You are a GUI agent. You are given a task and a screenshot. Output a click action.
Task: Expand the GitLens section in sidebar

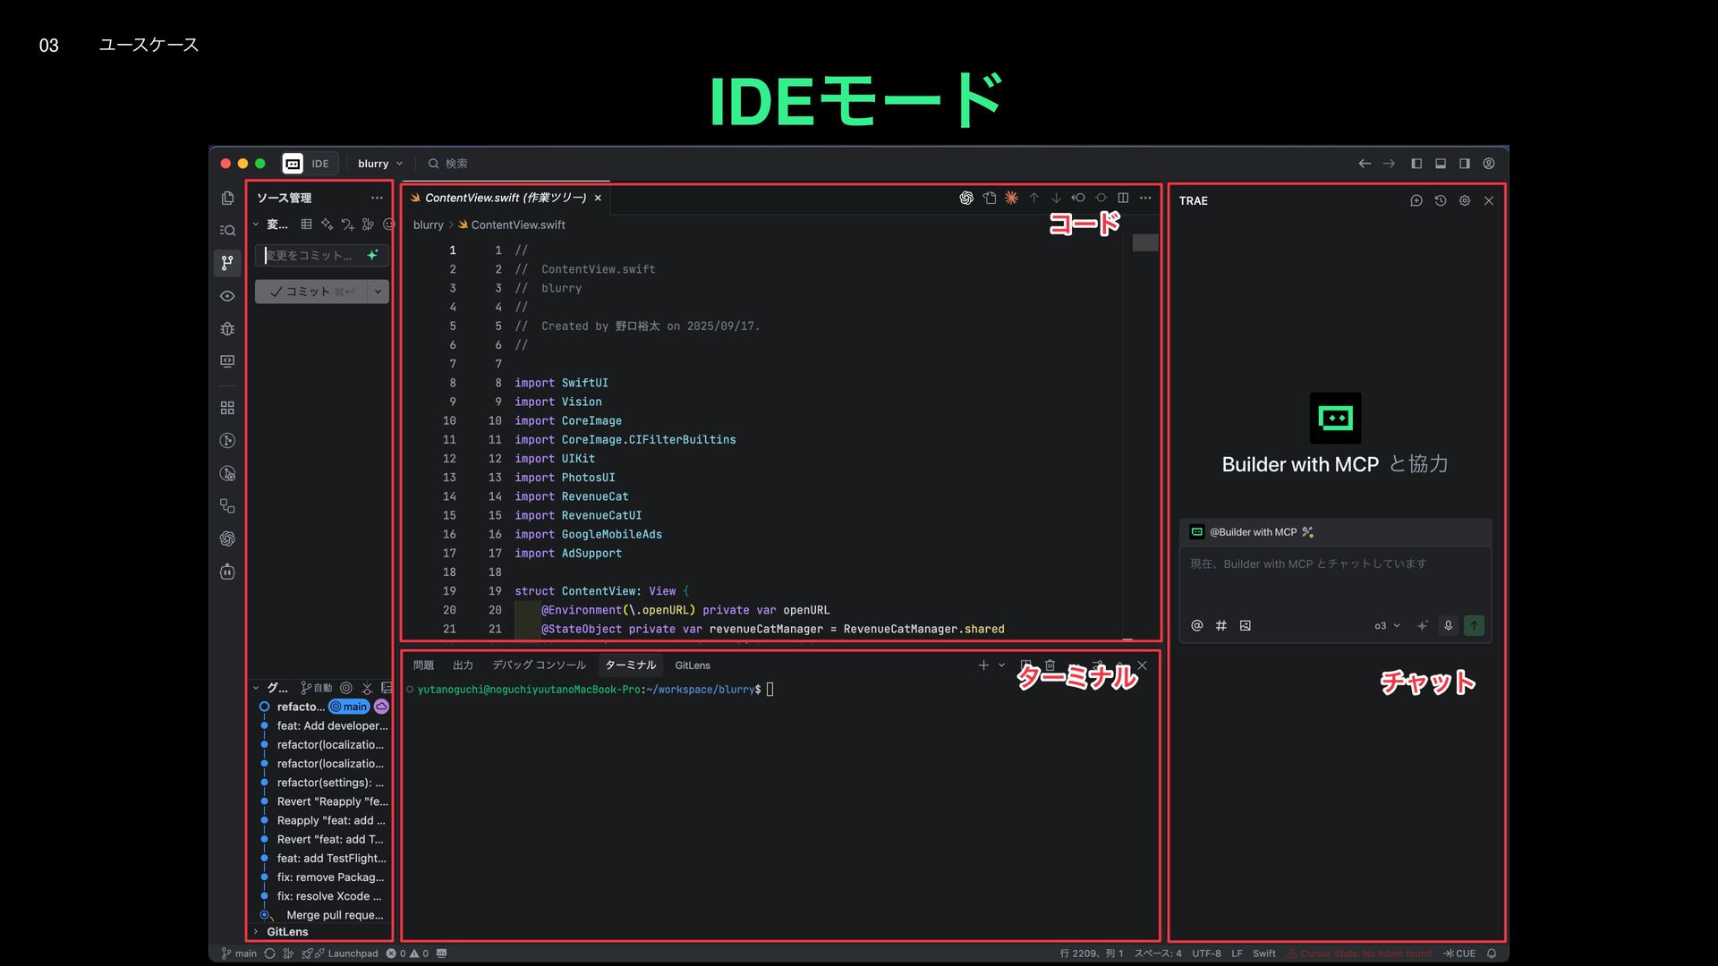(286, 931)
